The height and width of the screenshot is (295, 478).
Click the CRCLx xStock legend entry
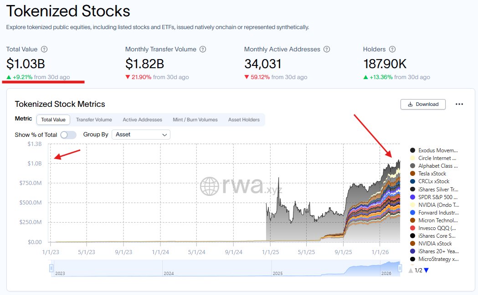click(x=430, y=181)
